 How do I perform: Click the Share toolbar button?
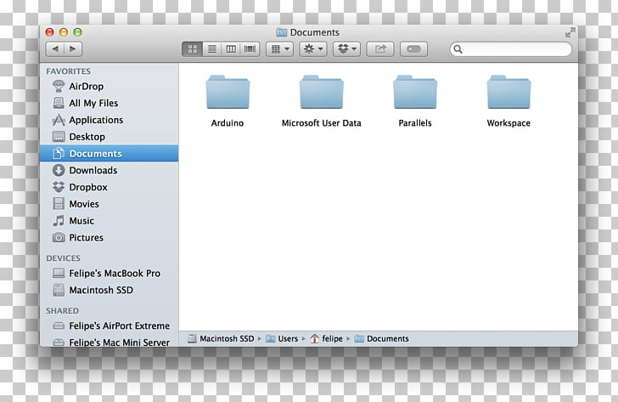(380, 49)
